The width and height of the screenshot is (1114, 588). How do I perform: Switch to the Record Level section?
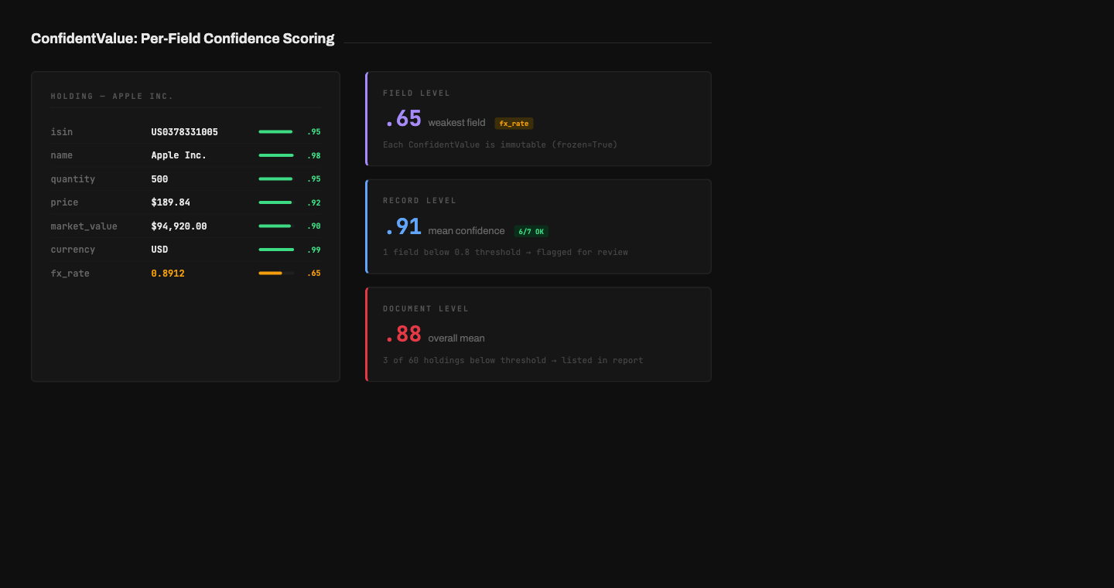tap(420, 199)
